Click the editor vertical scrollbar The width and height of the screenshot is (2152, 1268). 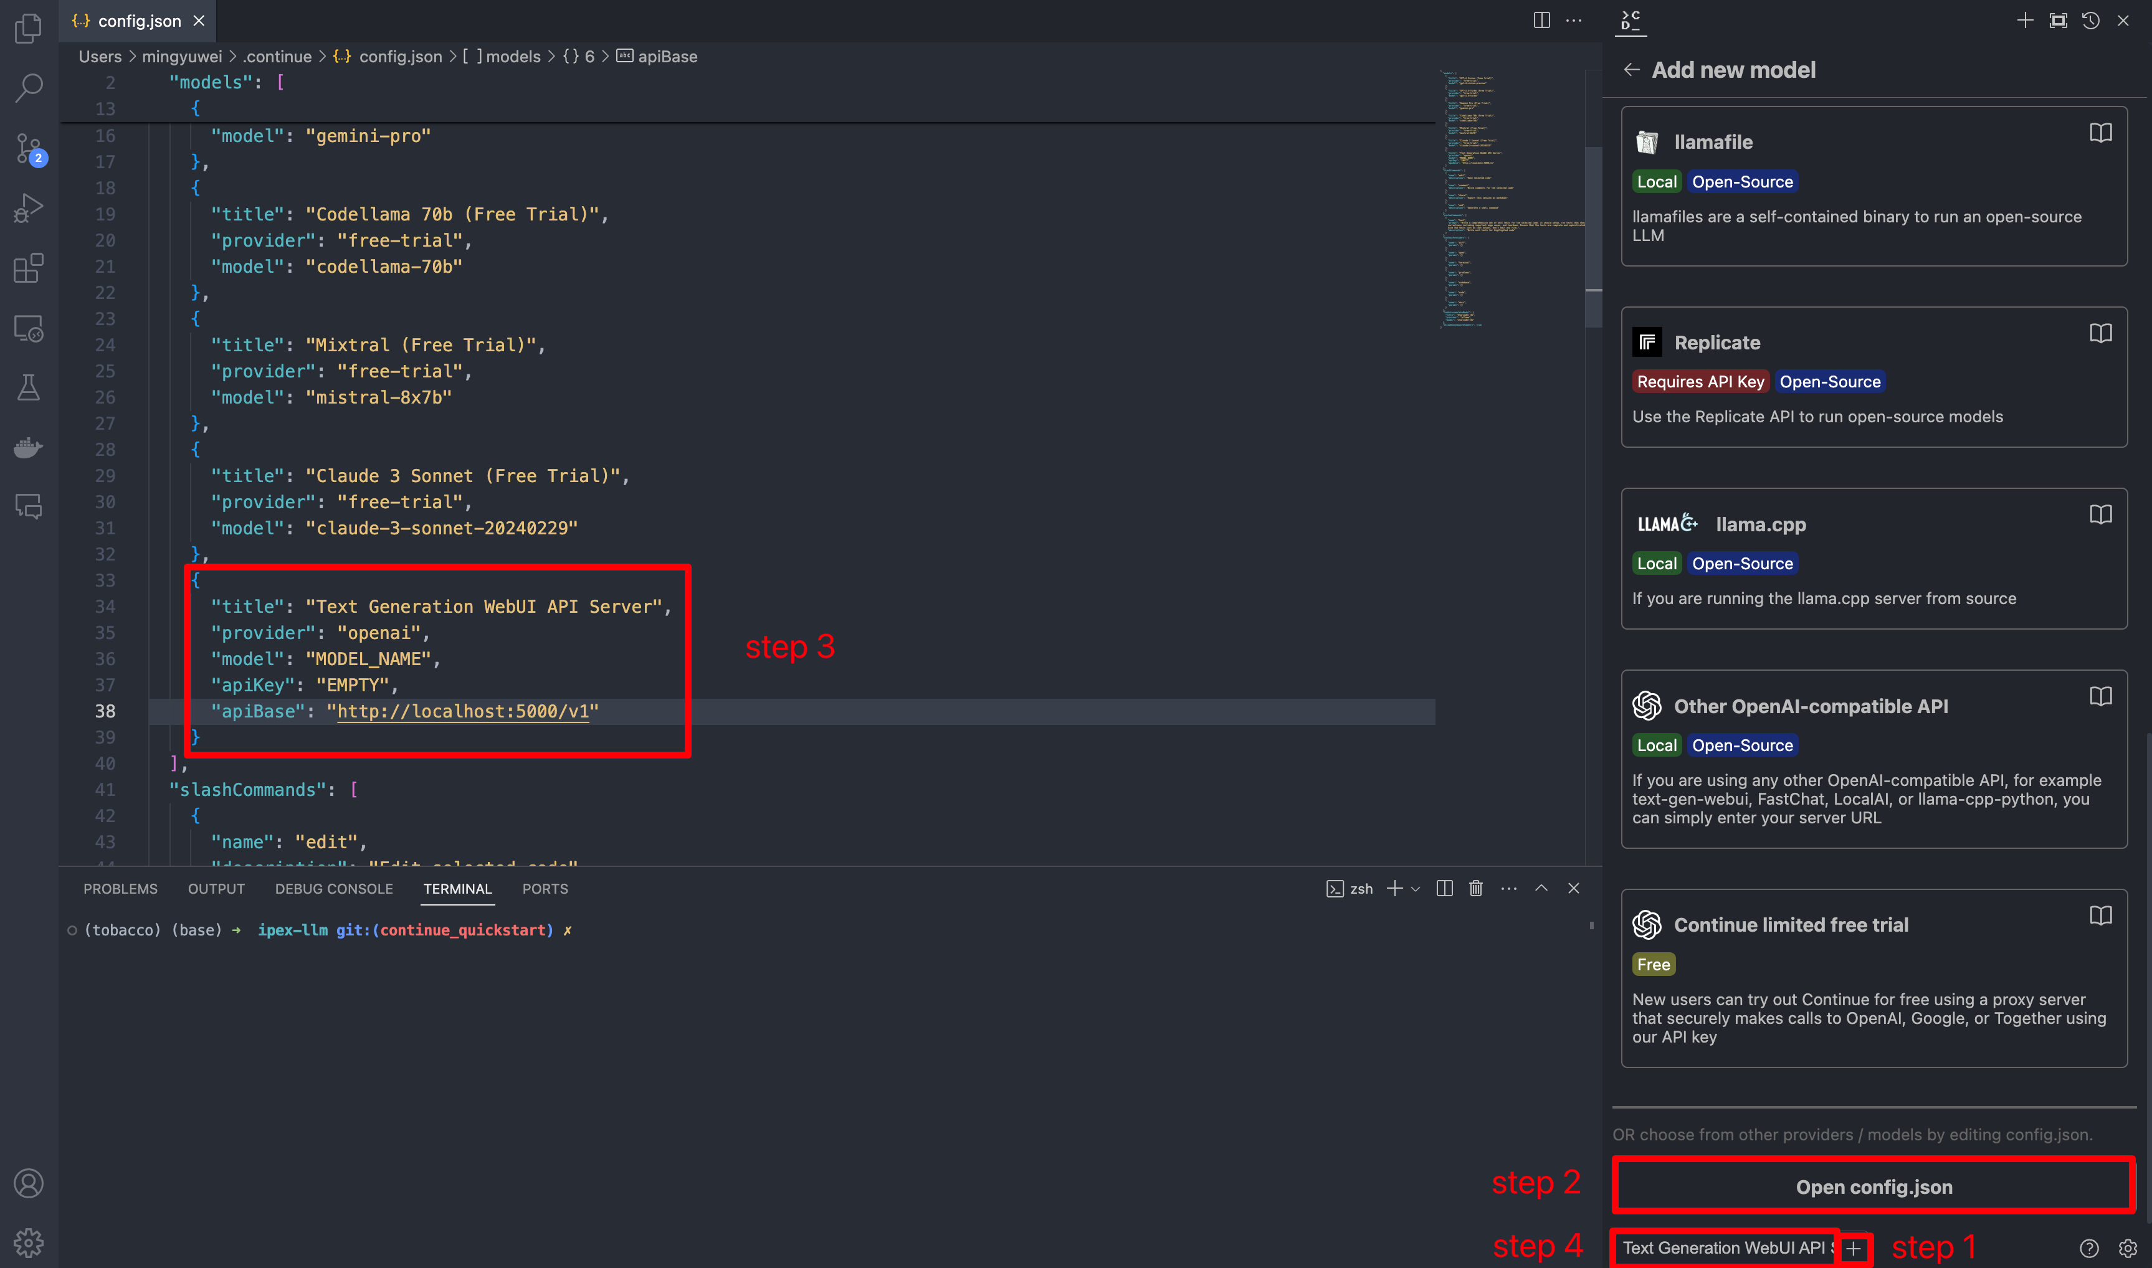pos(1593,237)
